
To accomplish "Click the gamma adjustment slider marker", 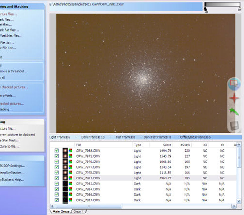I will point(206,9).
